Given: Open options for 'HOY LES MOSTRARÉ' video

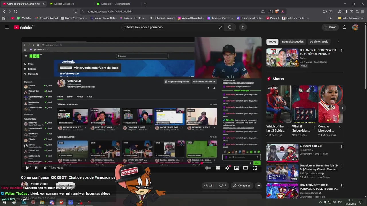Looking at the screenshot, I should pyautogui.click(x=341, y=186).
